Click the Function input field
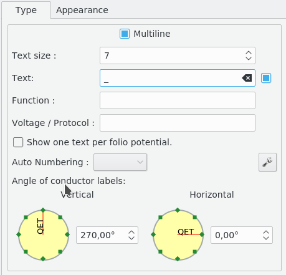286x275 pixels. click(x=178, y=100)
